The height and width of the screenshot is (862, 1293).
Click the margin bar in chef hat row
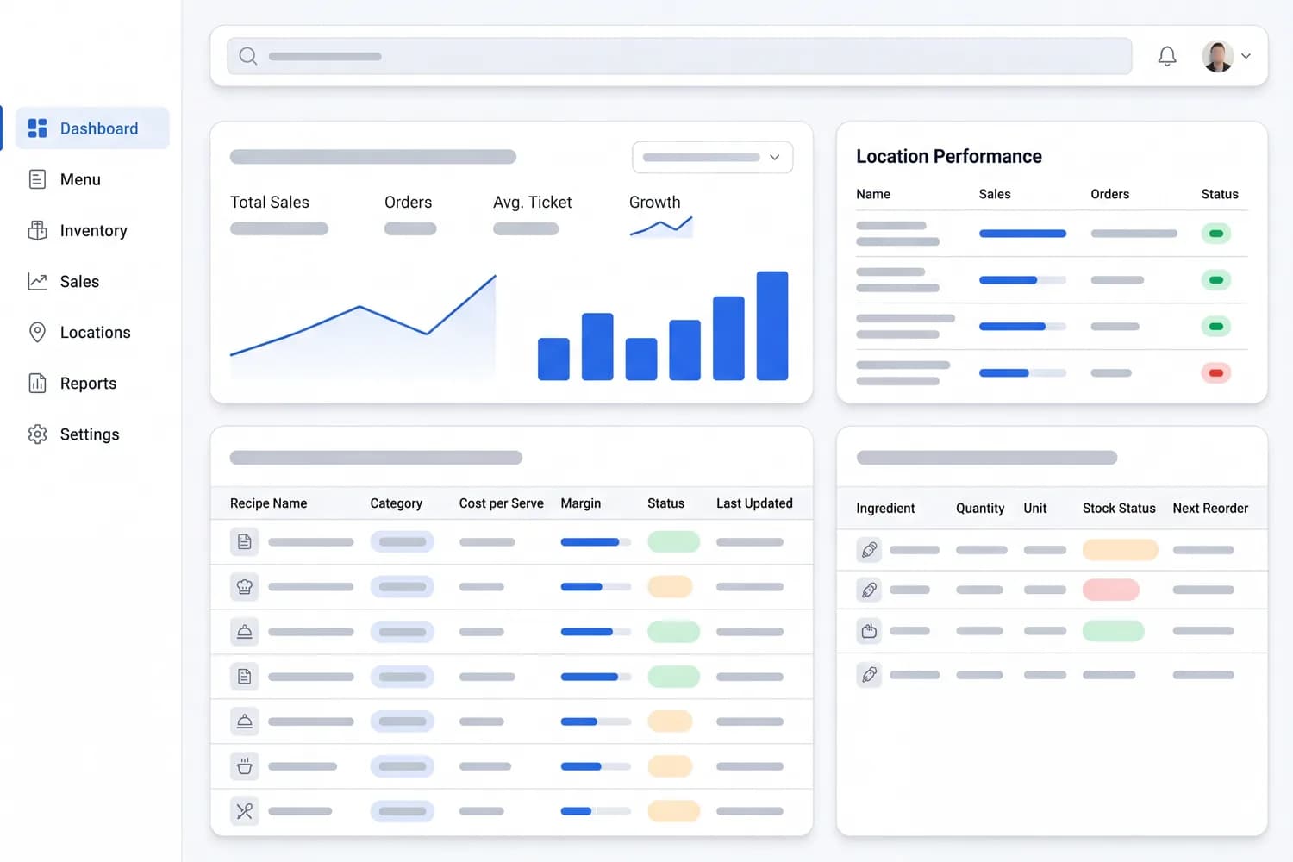tap(596, 587)
